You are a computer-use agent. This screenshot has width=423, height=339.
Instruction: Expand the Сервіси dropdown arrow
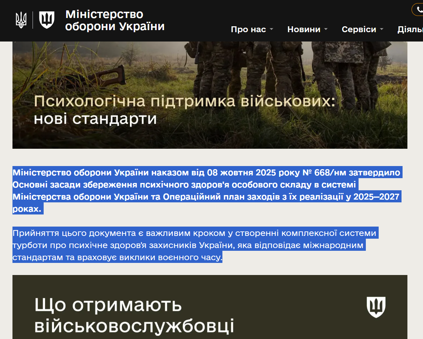pyautogui.click(x=381, y=29)
